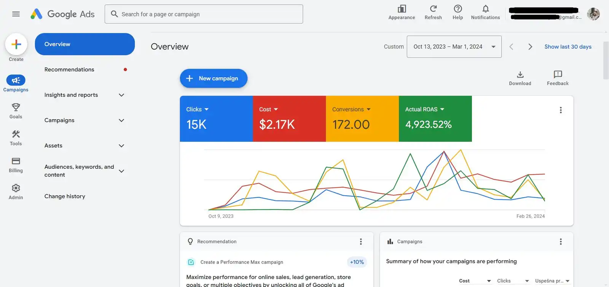The height and width of the screenshot is (287, 609).
Task: Click the Create plus button
Action: coord(16,44)
